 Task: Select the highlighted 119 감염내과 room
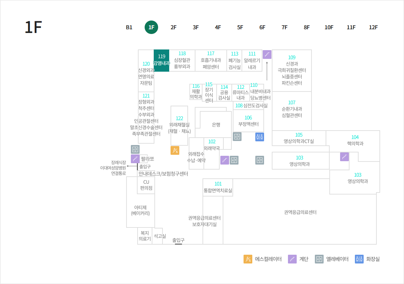161,61
